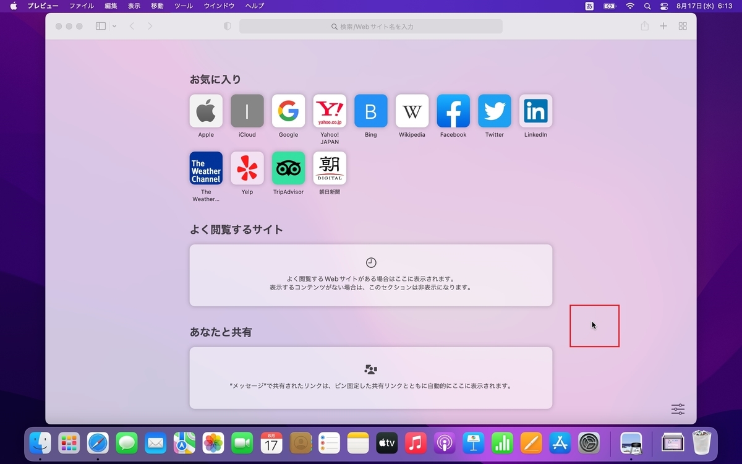
Task: Open Notes from the Dock
Action: (x=358, y=442)
